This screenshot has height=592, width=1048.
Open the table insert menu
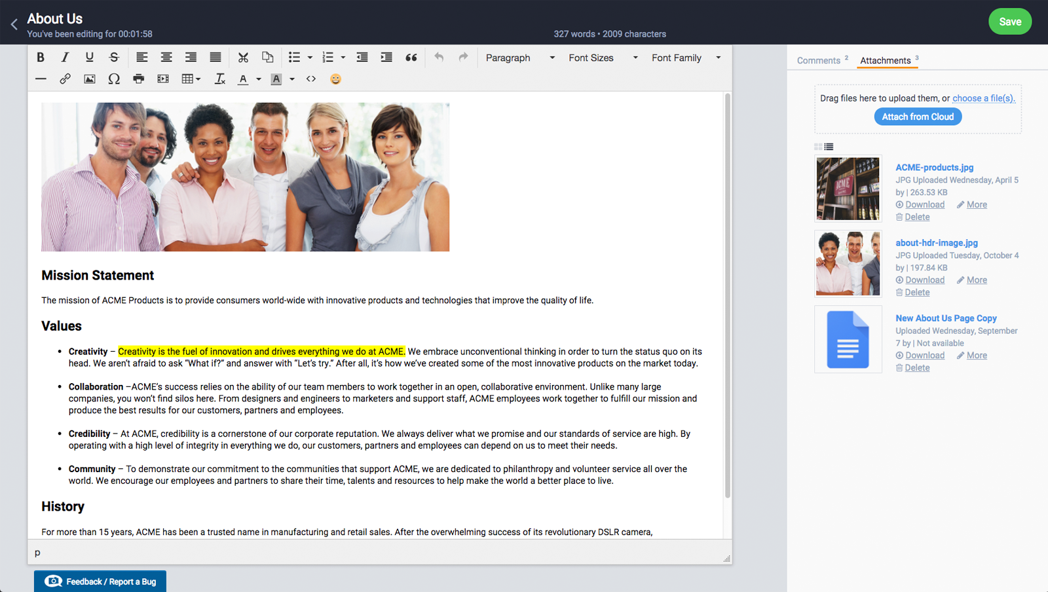coord(191,79)
